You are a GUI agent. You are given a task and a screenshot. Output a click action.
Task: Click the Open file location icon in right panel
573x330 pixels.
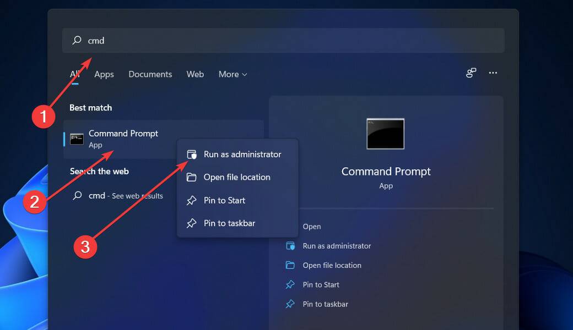click(290, 265)
